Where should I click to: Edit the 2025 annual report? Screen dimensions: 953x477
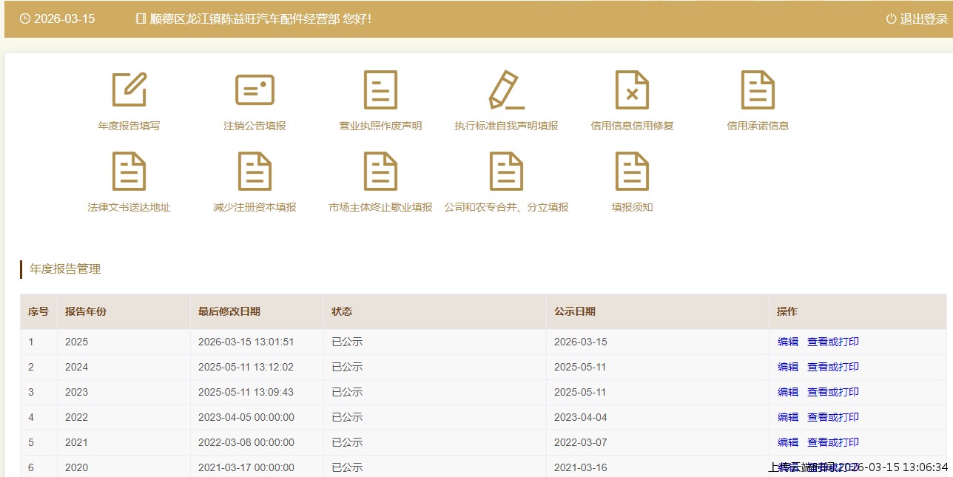[788, 342]
